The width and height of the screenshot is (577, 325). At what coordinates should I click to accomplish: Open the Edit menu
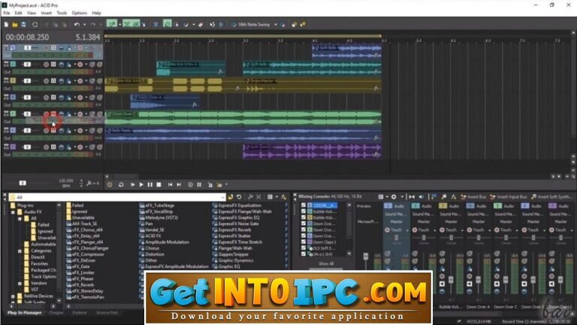(18, 13)
